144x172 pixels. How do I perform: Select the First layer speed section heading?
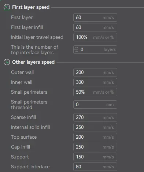[31, 7]
